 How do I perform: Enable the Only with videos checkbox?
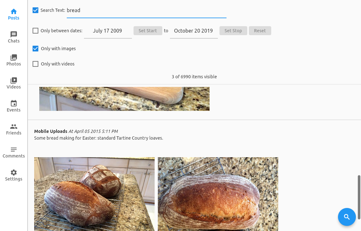(35, 64)
